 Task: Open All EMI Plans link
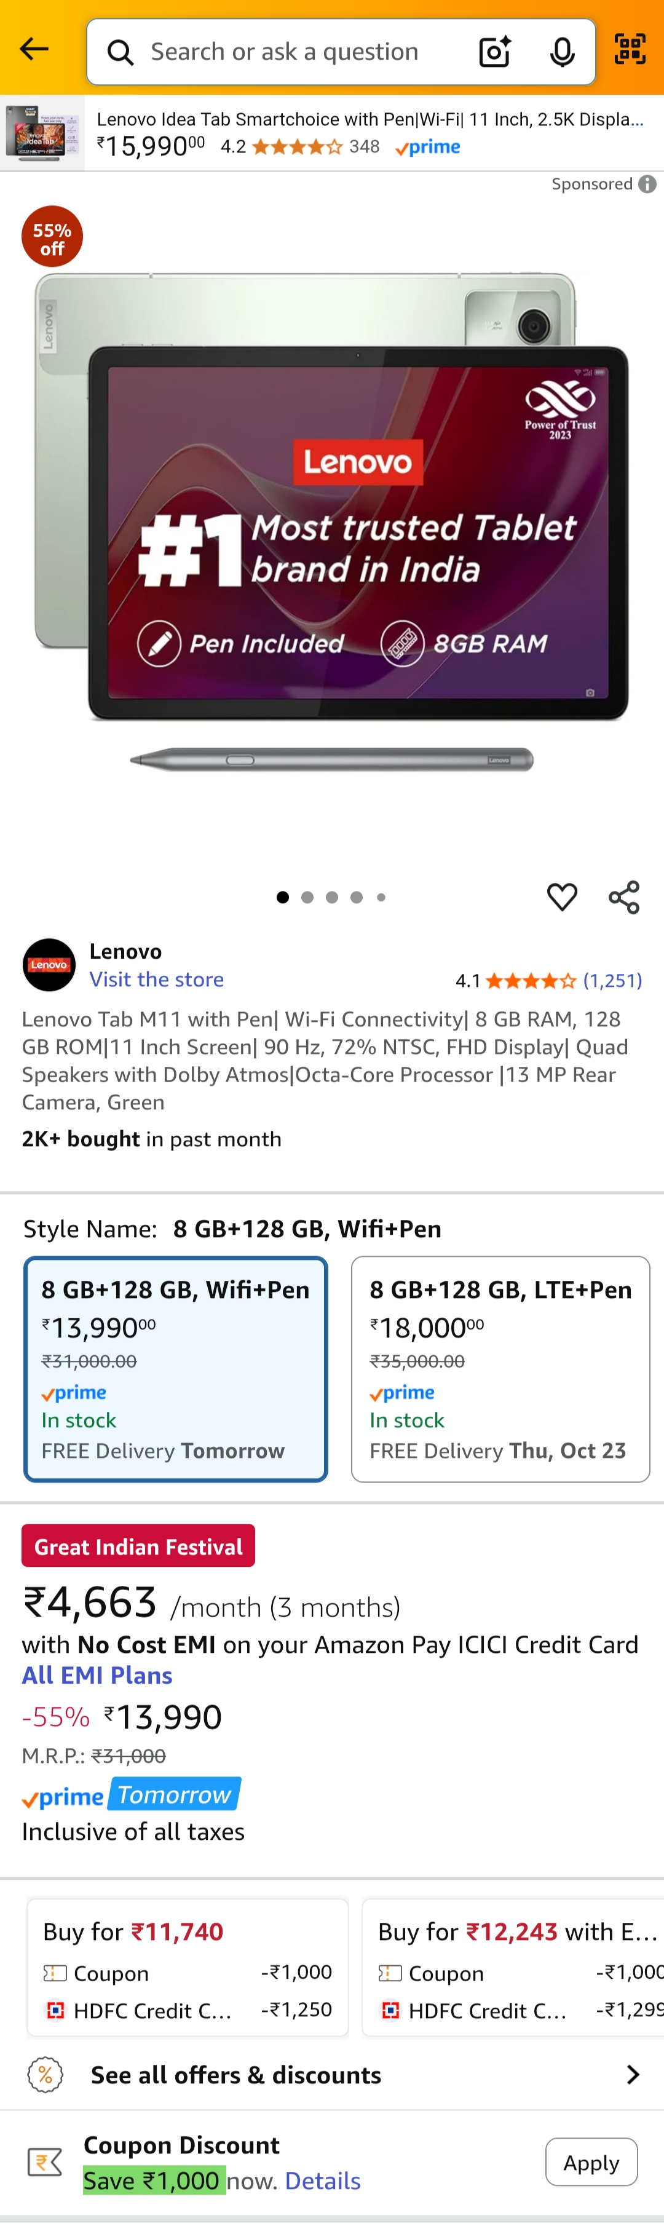click(x=97, y=1674)
